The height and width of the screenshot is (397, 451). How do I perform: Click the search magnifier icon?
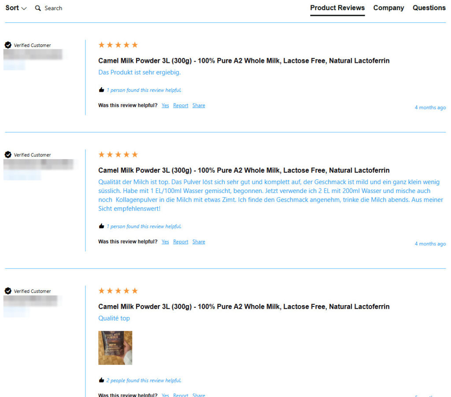tap(38, 8)
